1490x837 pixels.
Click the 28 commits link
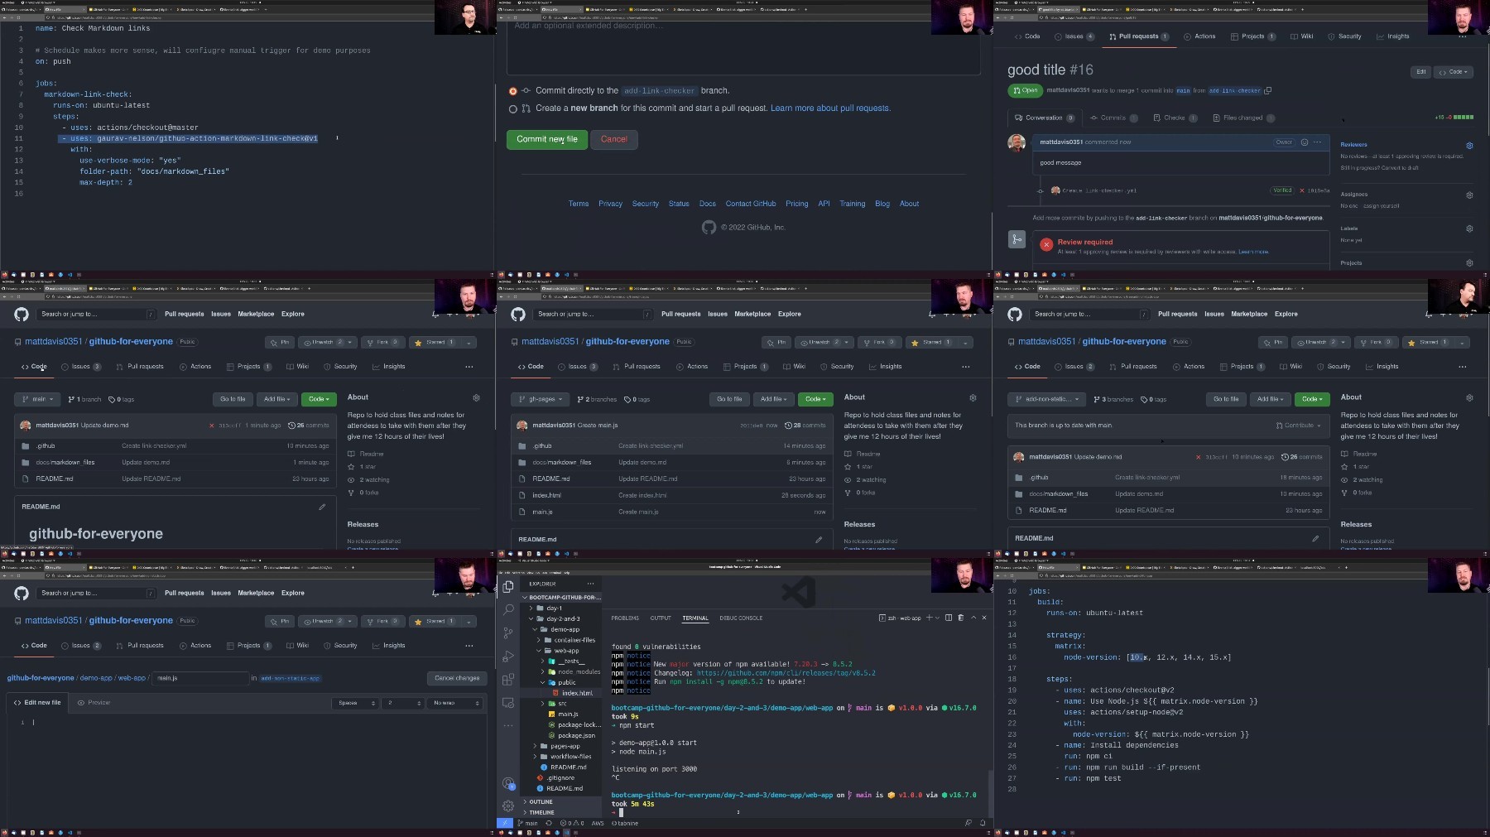coord(805,426)
